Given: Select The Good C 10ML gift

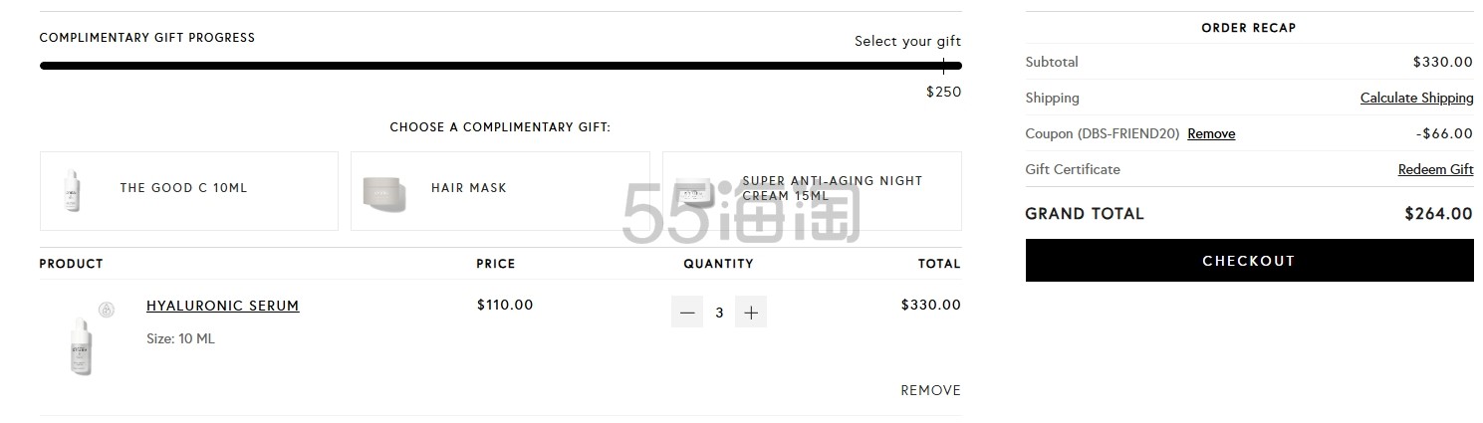Looking at the screenshot, I should pyautogui.click(x=189, y=191).
